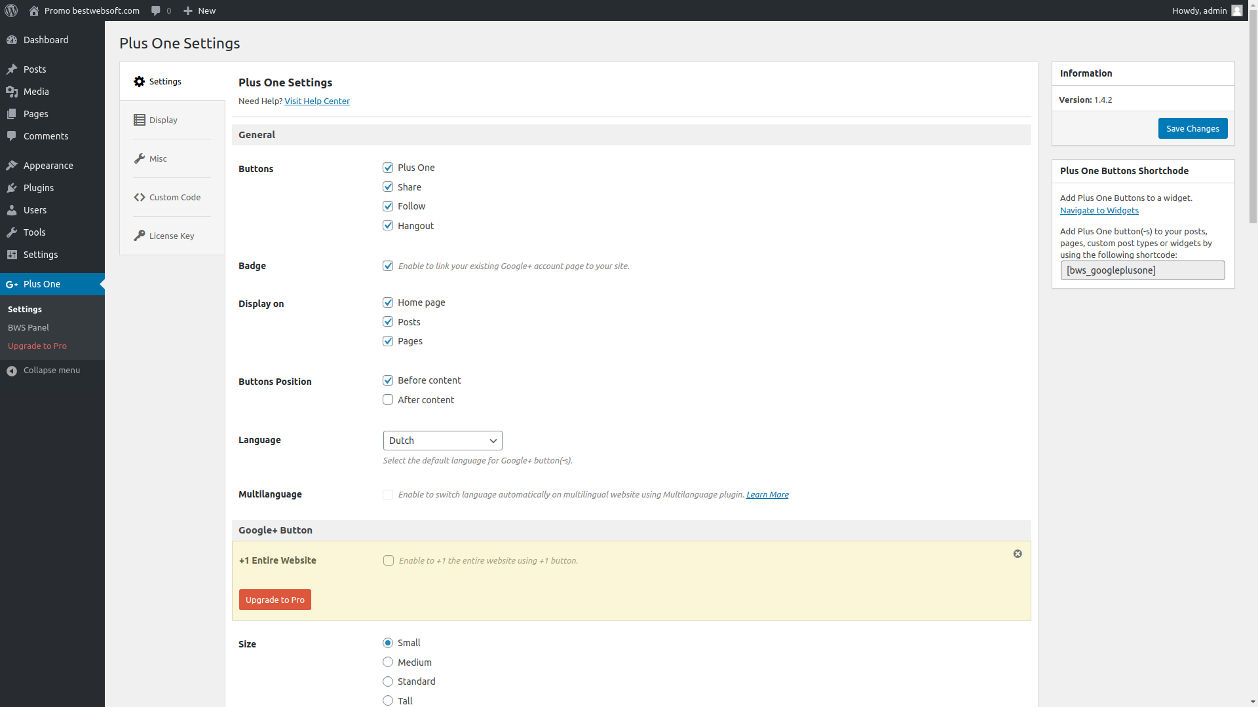Click the Google Plus icon for Plus One
1258x707 pixels.
tap(12, 284)
